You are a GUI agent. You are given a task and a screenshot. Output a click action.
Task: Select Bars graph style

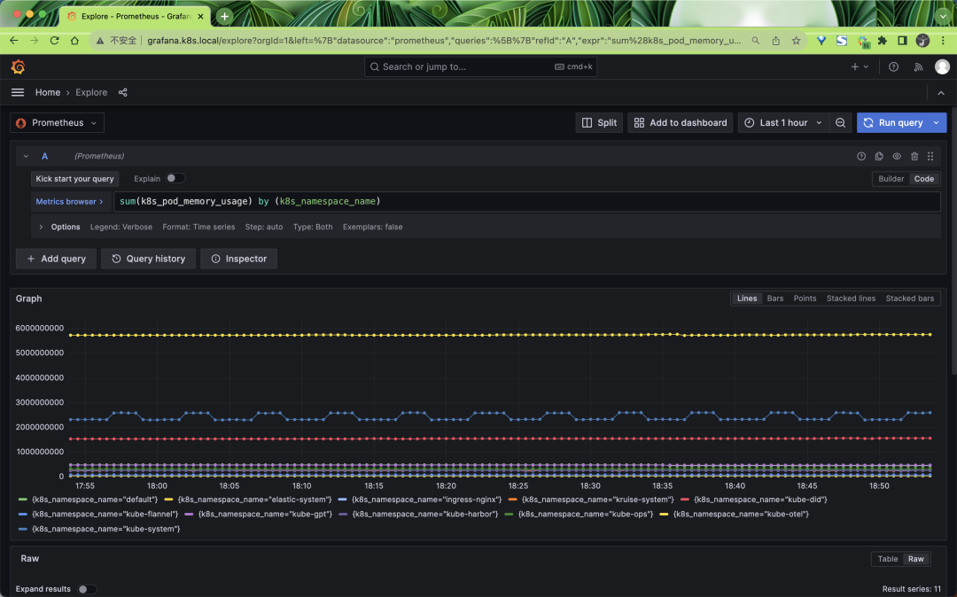(775, 298)
